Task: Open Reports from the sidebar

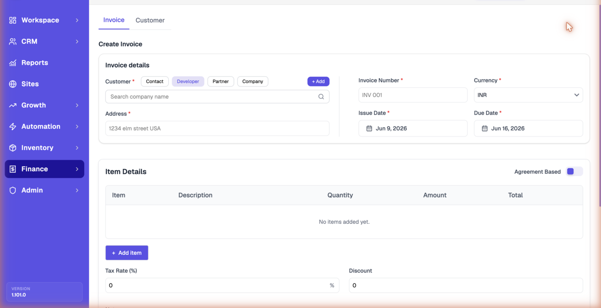Action: (x=44, y=63)
